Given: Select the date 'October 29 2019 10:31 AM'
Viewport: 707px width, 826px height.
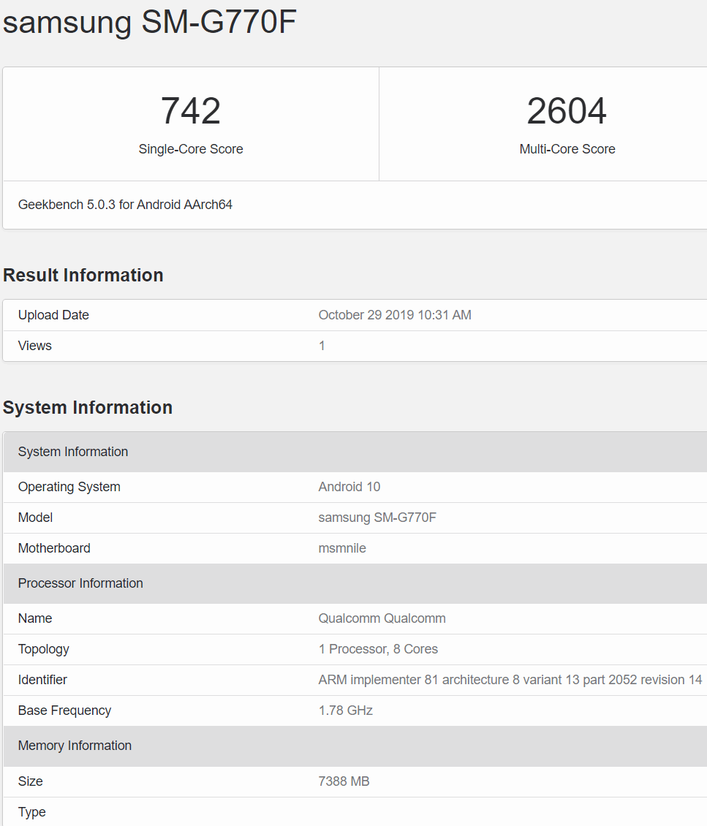Looking at the screenshot, I should [395, 315].
